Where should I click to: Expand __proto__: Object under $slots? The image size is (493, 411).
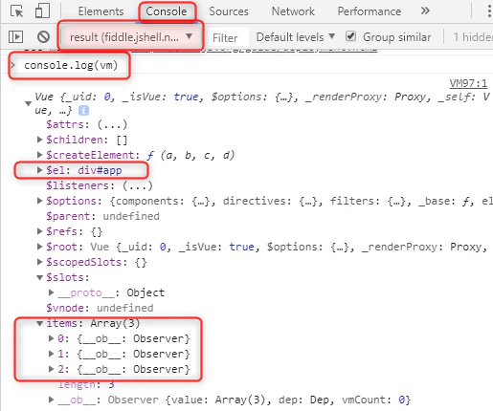[51, 292]
